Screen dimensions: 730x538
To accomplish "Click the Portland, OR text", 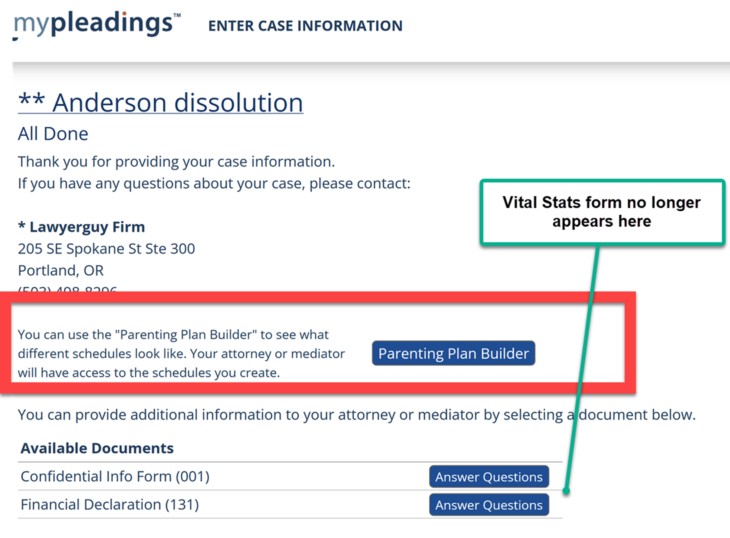I will point(61,271).
